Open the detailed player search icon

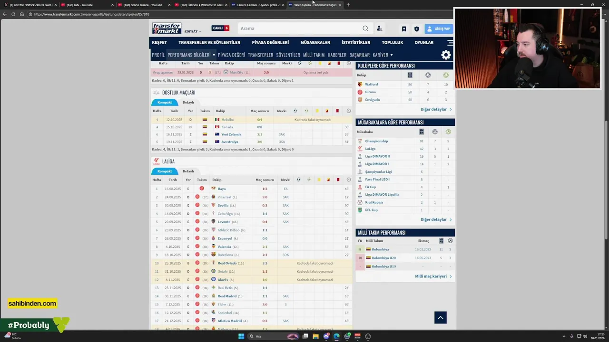pyautogui.click(x=379, y=28)
